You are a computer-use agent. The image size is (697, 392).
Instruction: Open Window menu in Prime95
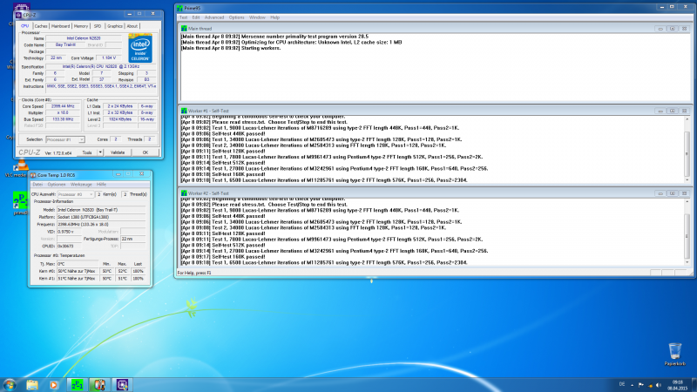coord(257,17)
